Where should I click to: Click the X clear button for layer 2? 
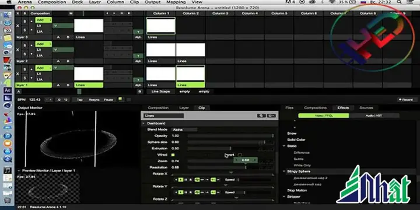coord(18,50)
